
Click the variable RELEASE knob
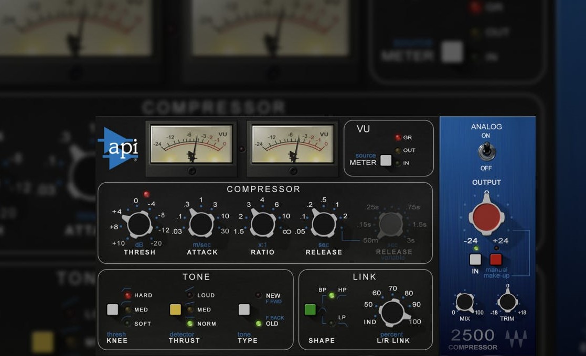[390, 225]
